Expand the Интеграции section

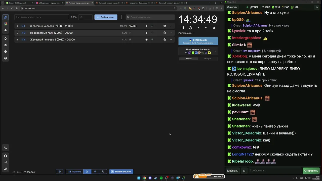[x=186, y=33]
